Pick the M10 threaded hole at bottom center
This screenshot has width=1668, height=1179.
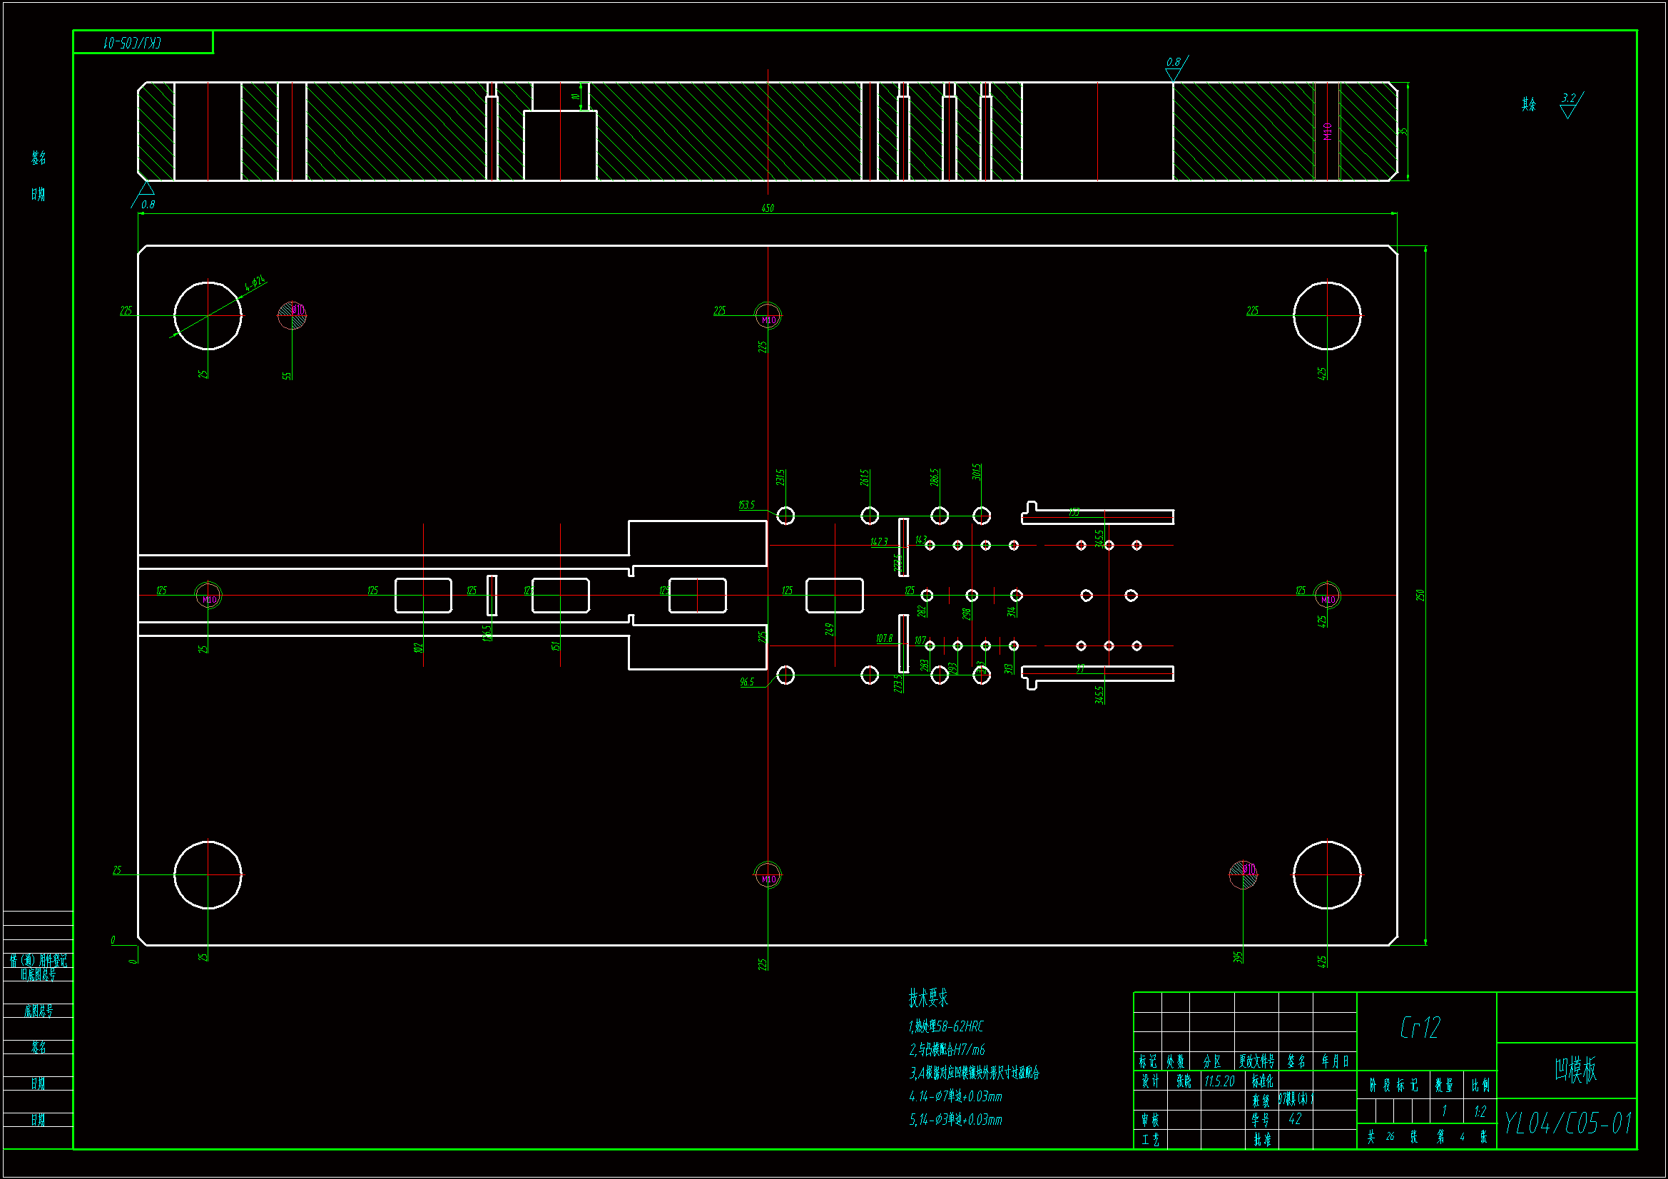(x=768, y=875)
